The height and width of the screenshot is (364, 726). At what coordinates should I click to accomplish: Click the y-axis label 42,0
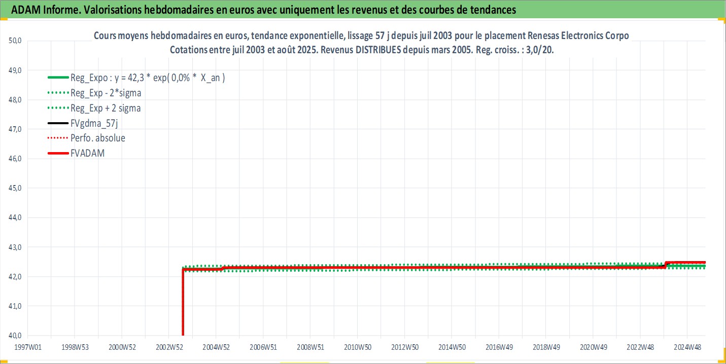tap(16, 276)
